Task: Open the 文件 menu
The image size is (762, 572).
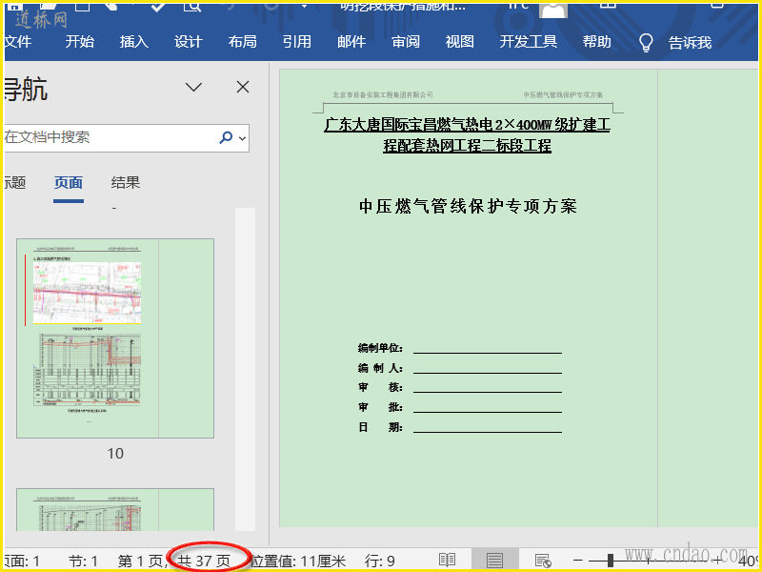Action: [x=18, y=42]
